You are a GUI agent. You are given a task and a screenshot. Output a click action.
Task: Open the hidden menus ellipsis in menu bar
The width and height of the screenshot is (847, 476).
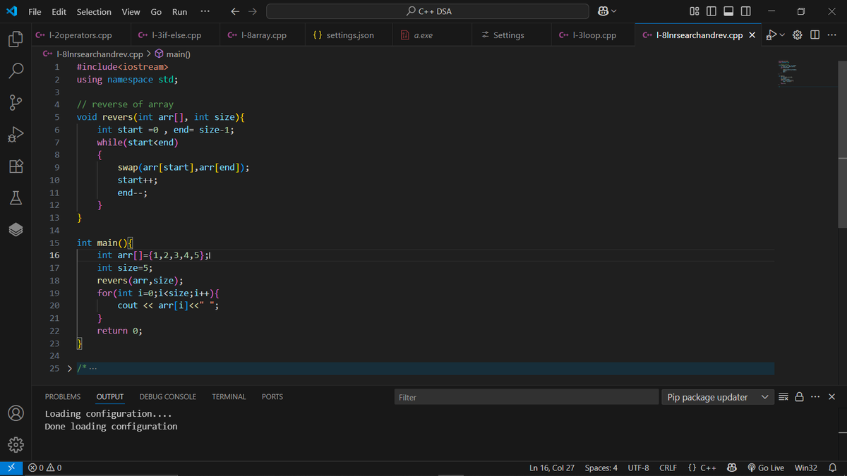point(204,11)
